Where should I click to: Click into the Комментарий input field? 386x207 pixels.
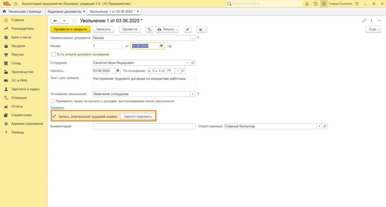point(144,126)
